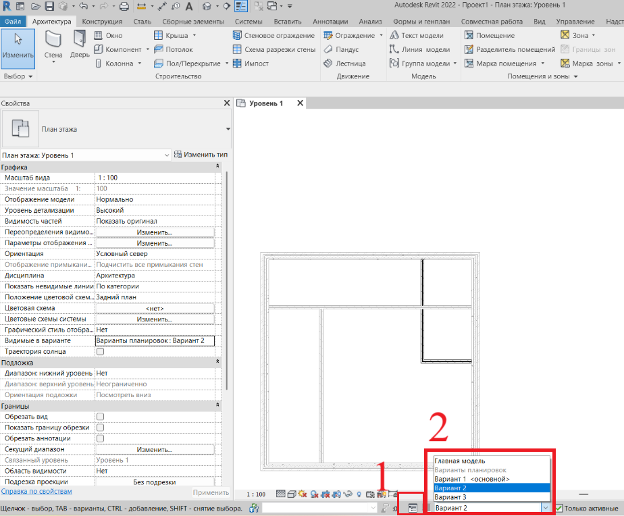Screen dimensions: 624x516
Task: Undo the last action in the quick access toolbar
Action: point(84,6)
